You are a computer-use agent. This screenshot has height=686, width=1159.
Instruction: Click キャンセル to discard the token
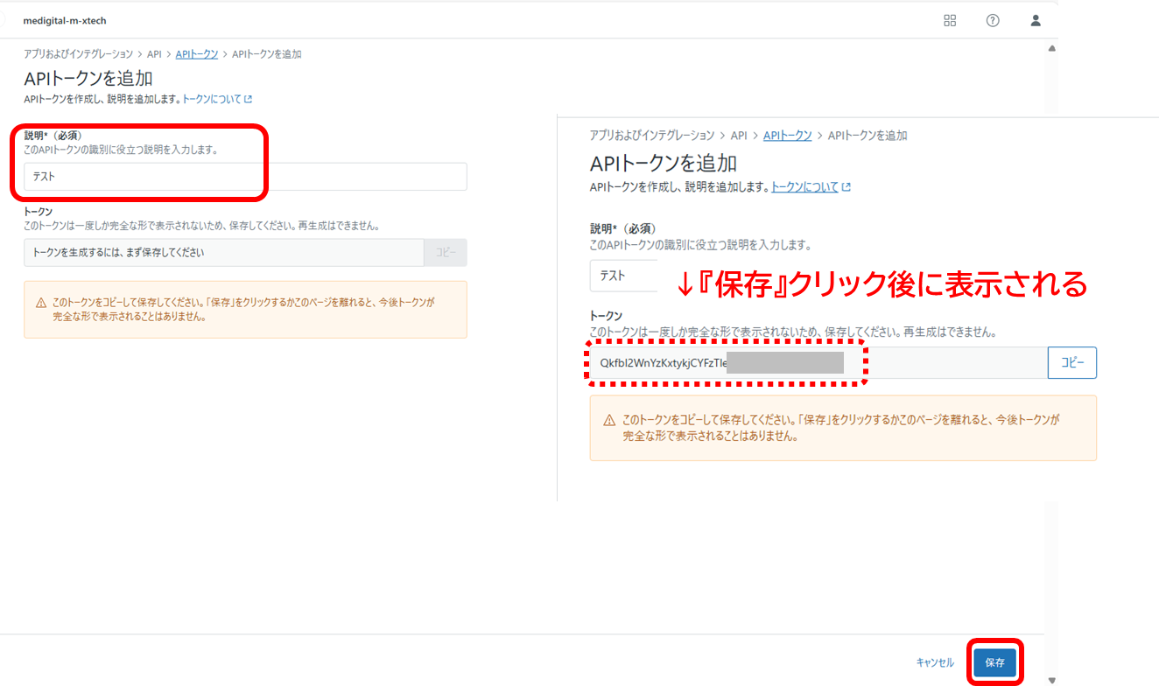click(935, 663)
